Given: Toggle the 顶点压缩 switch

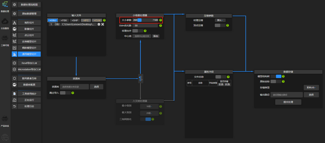Looking at the screenshot, I should tap(220, 25).
